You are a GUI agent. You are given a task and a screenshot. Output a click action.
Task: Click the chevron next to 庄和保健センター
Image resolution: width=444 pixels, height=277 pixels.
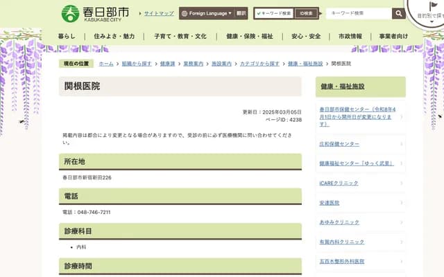(401, 144)
